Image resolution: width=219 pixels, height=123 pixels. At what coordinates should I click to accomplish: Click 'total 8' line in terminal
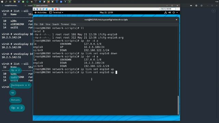pos(39,31)
